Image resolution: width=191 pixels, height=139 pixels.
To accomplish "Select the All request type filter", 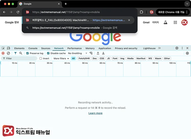I will point(73,58).
